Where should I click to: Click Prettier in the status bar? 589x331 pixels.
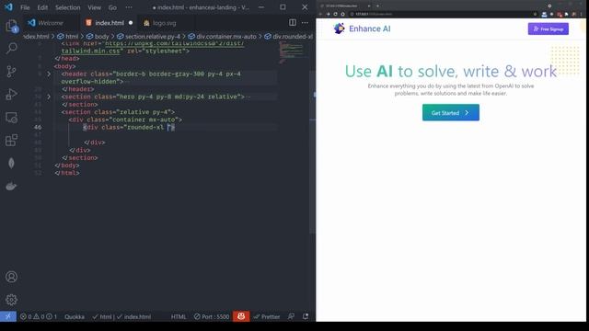[266, 316]
